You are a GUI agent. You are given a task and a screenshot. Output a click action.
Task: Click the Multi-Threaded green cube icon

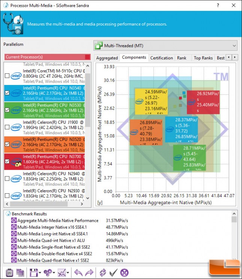tap(99, 46)
